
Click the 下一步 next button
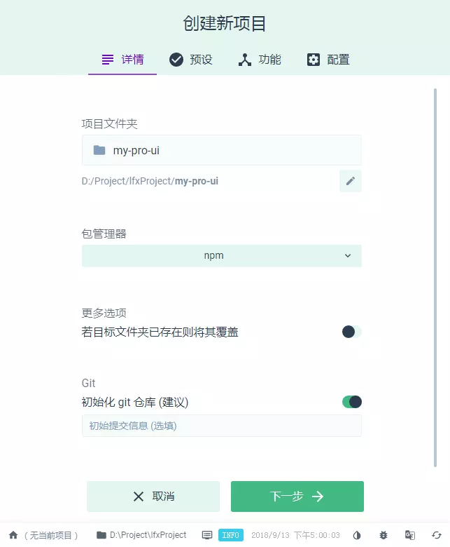[297, 497]
